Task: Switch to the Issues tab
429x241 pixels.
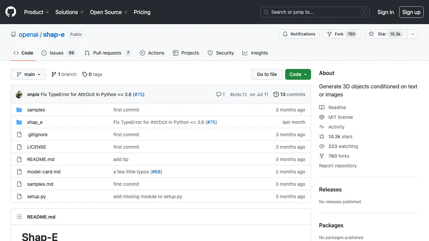Action: point(56,53)
